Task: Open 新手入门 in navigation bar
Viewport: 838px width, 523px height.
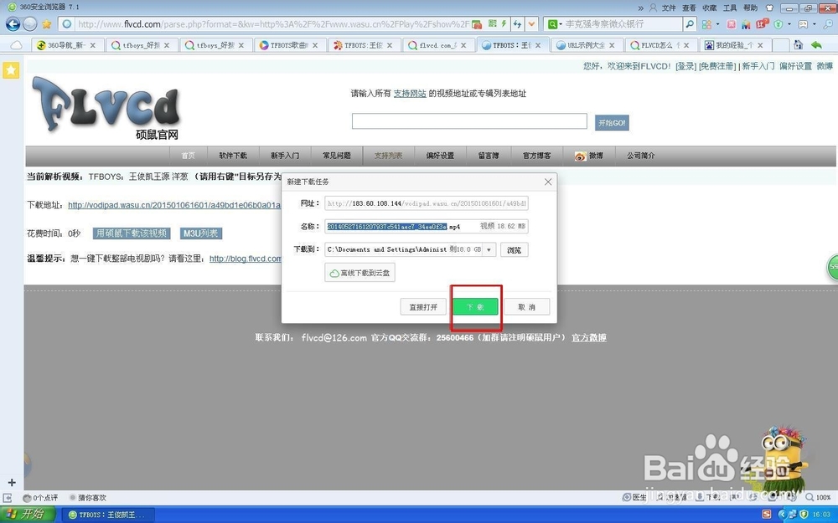Action: tap(285, 156)
